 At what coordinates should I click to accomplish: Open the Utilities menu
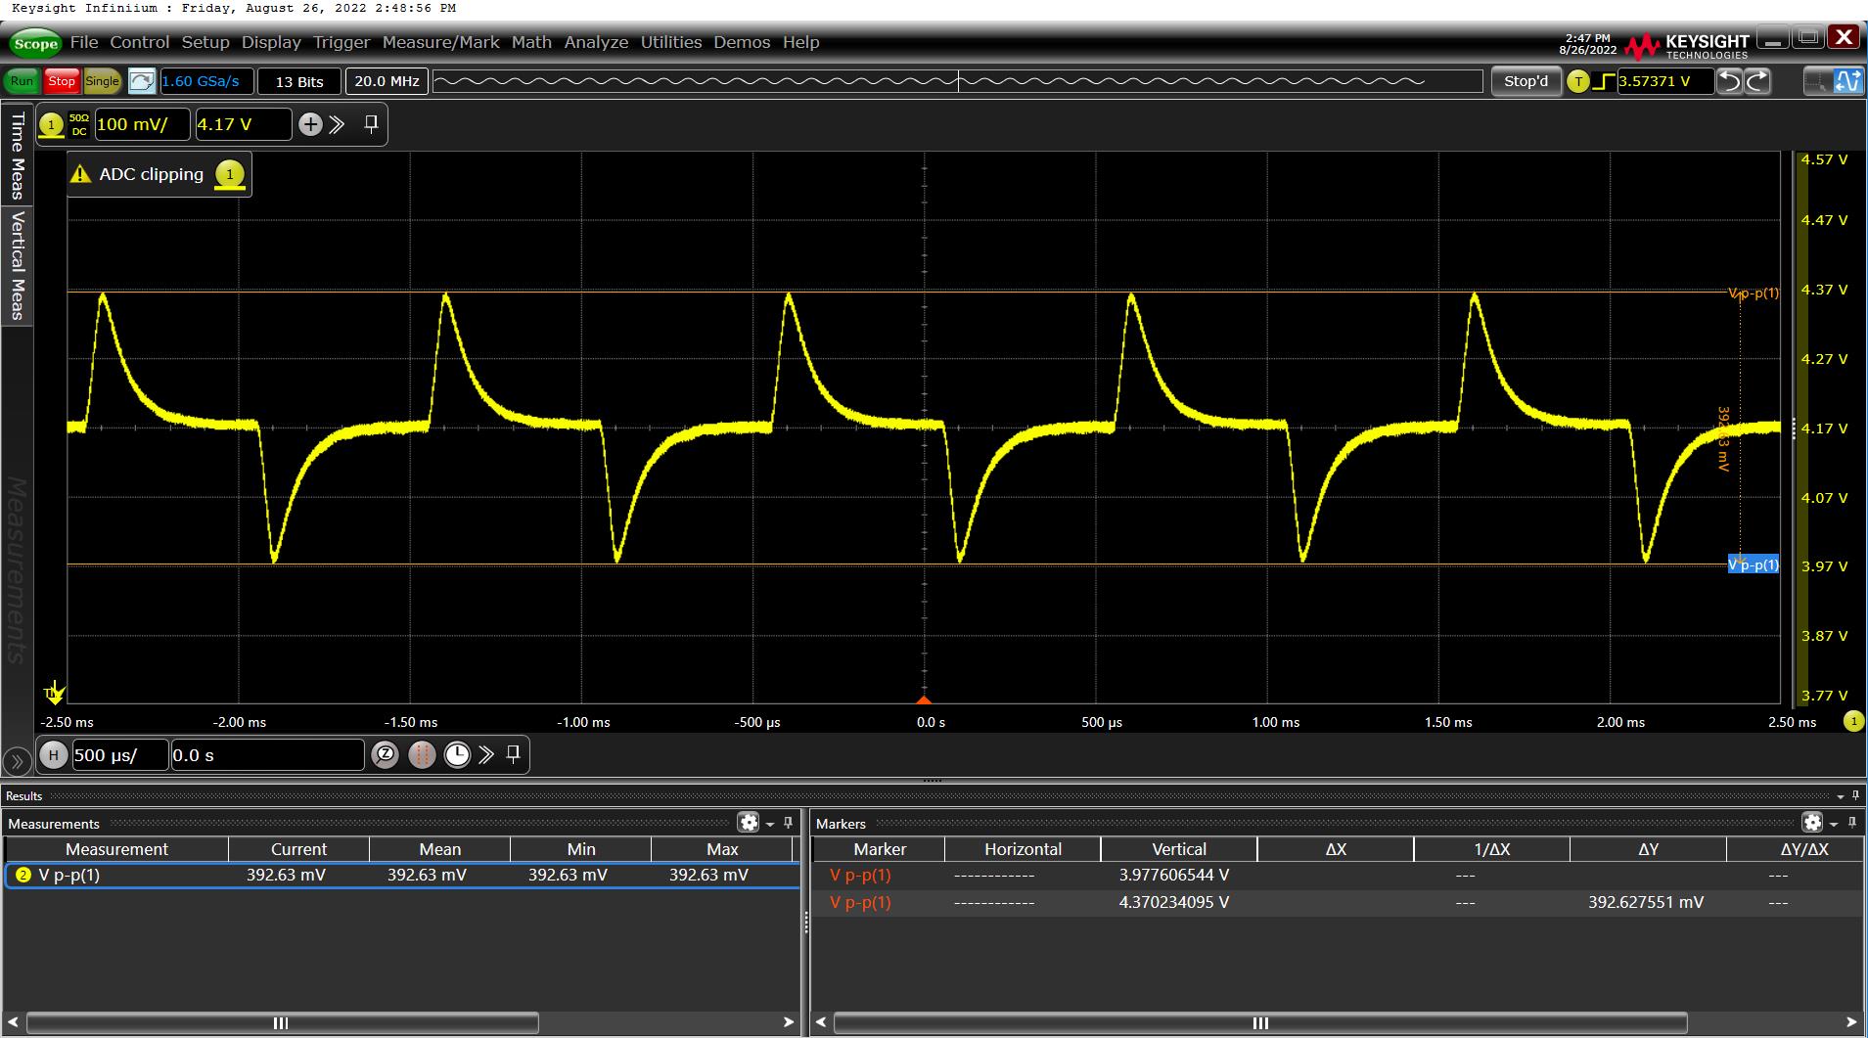(671, 42)
